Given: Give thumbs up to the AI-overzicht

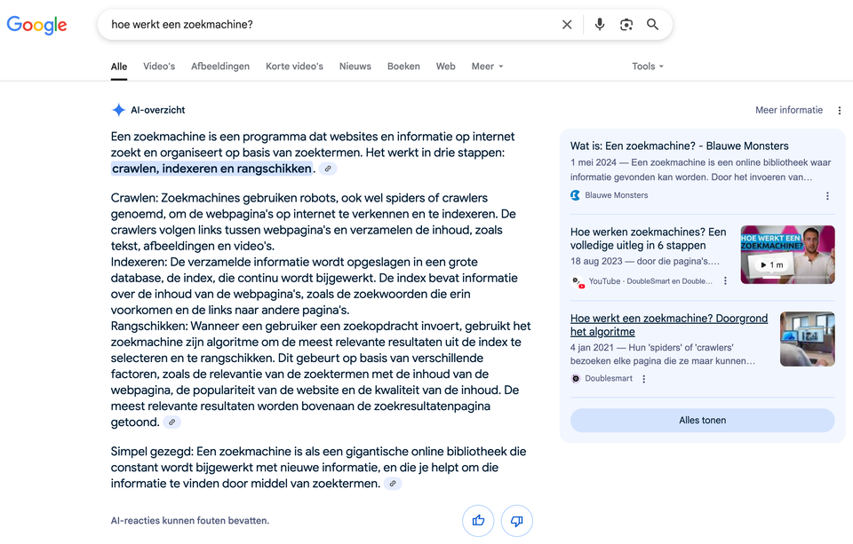Looking at the screenshot, I should point(478,521).
